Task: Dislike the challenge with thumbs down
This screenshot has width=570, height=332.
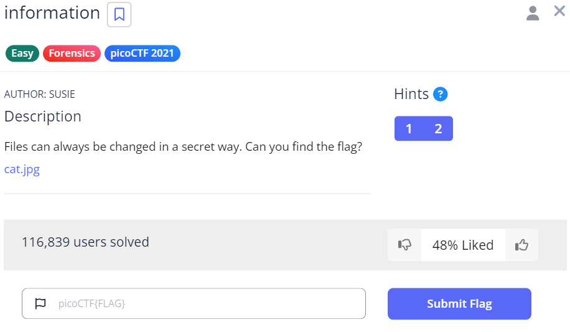Action: click(404, 245)
